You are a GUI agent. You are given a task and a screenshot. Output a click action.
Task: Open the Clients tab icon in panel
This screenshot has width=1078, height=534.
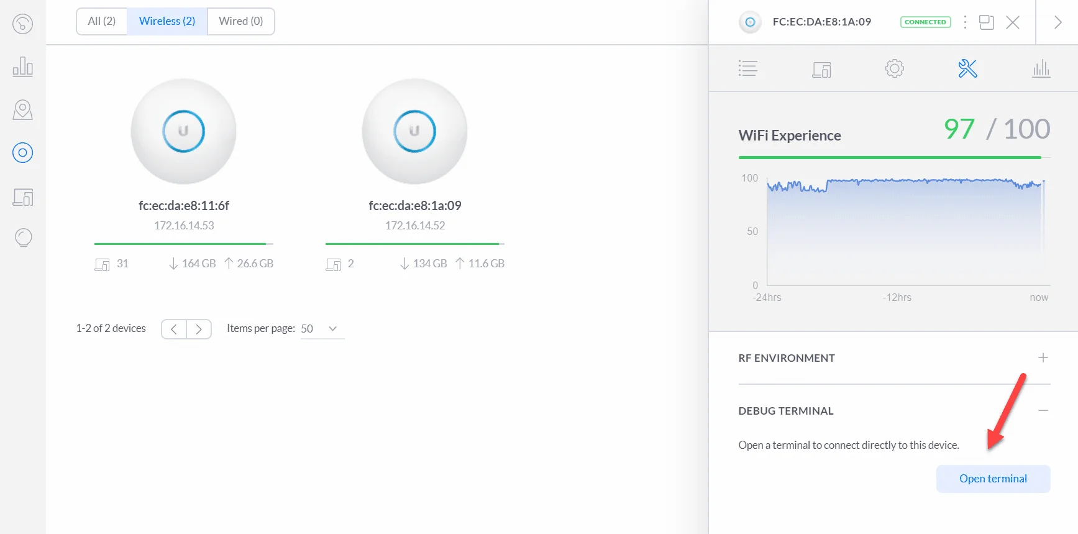(x=821, y=69)
